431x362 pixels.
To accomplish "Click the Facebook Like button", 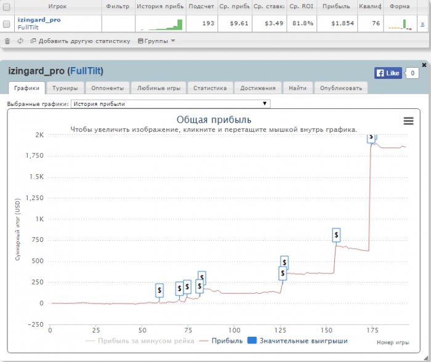I will pyautogui.click(x=388, y=73).
